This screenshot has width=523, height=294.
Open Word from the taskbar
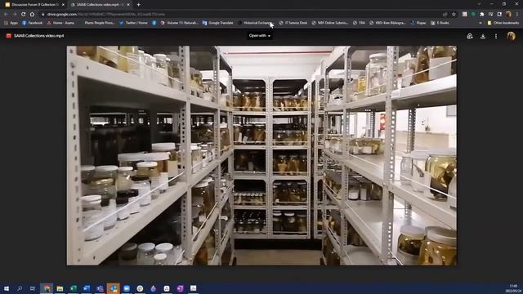click(x=87, y=288)
